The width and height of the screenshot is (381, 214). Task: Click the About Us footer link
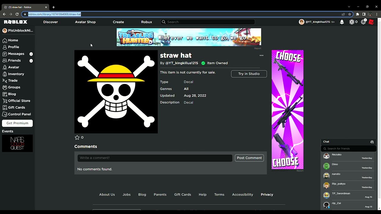tap(107, 195)
